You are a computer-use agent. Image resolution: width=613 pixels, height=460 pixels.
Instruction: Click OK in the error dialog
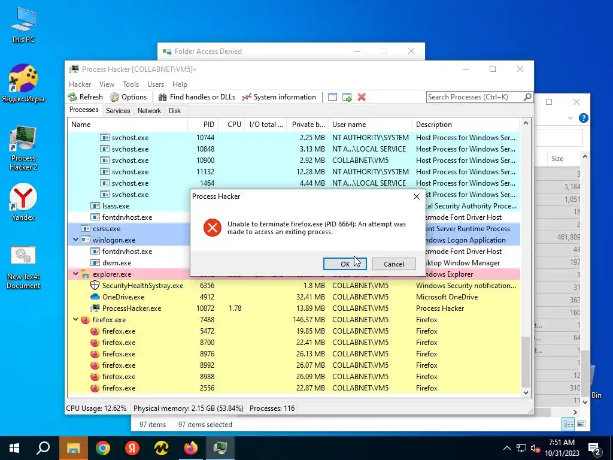[x=345, y=264]
